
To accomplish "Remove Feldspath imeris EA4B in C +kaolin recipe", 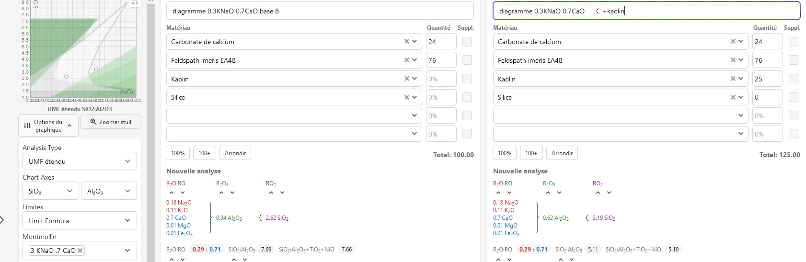I will coord(733,60).
